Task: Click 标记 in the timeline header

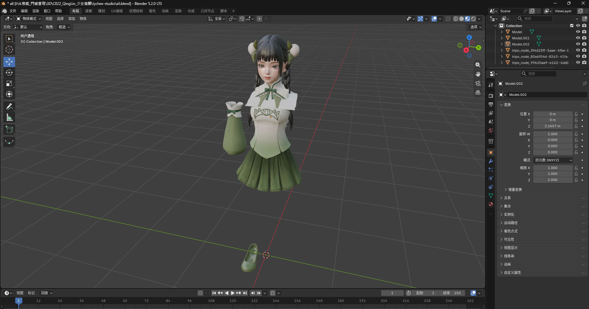Action: (x=31, y=293)
